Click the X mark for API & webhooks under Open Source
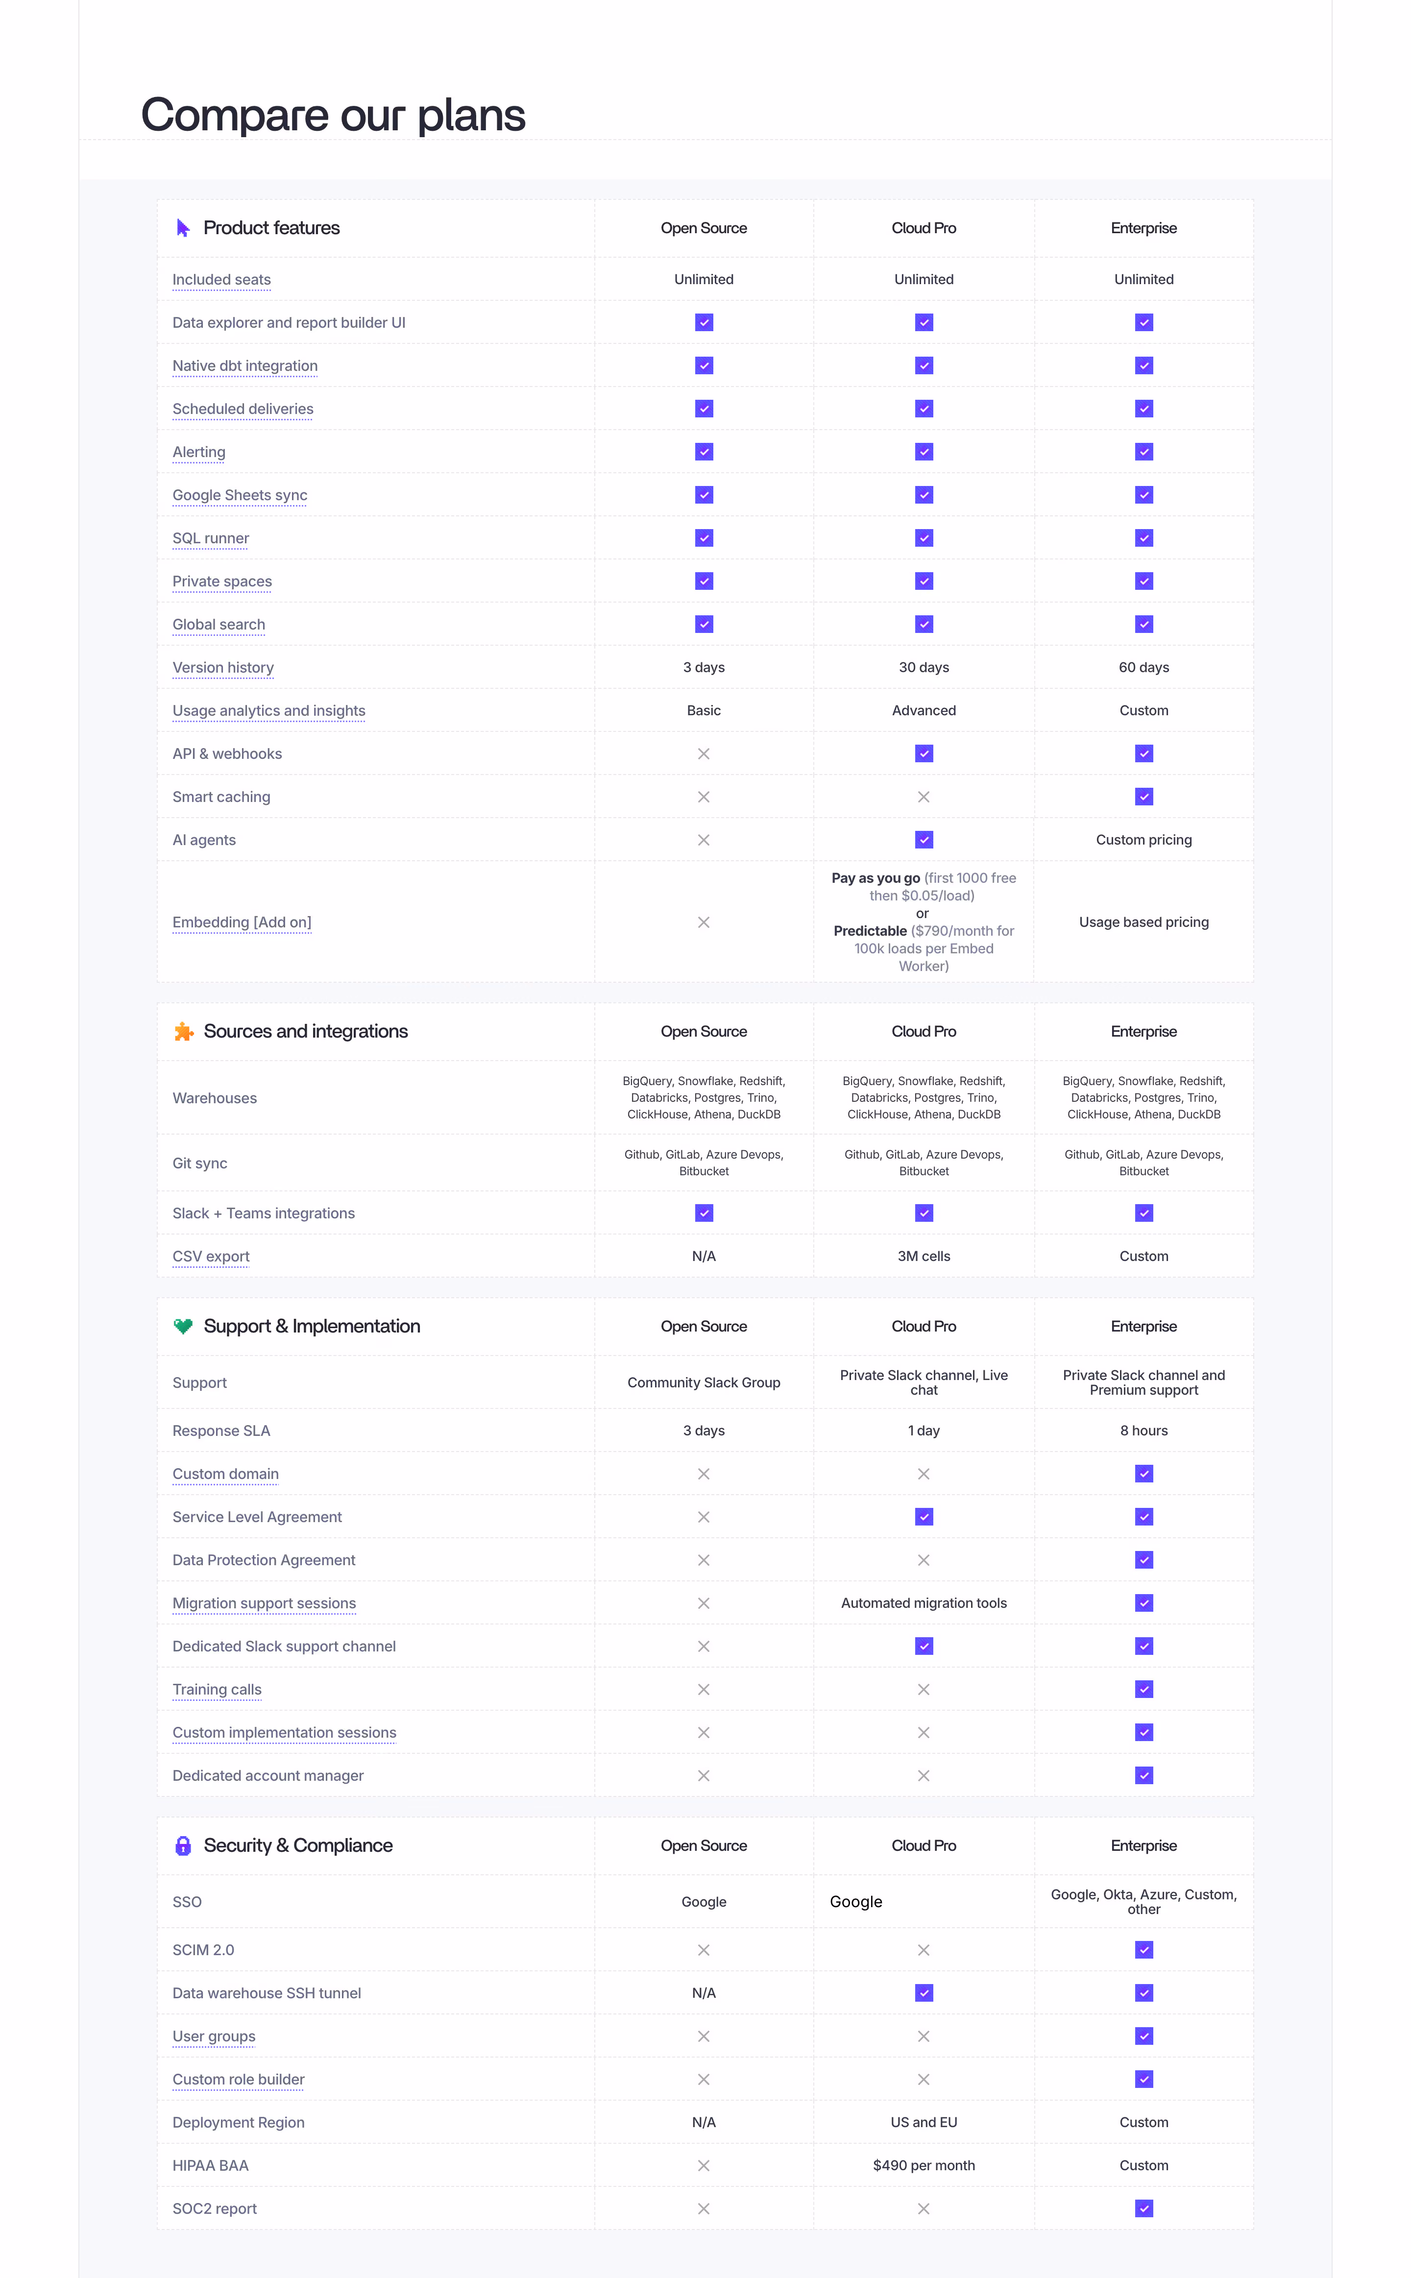The image size is (1411, 2278). (x=704, y=754)
